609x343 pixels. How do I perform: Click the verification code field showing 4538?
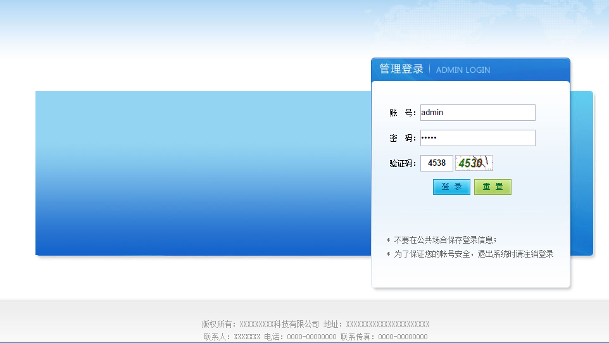coord(437,163)
